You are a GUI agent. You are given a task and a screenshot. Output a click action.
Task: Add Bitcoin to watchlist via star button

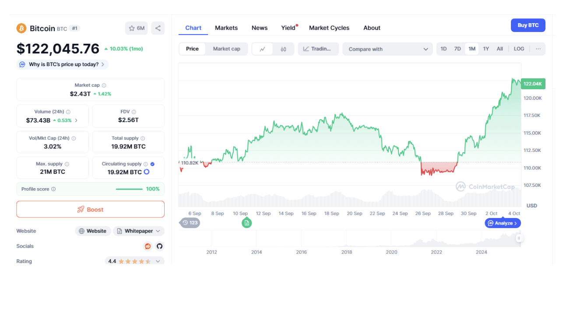click(x=136, y=28)
